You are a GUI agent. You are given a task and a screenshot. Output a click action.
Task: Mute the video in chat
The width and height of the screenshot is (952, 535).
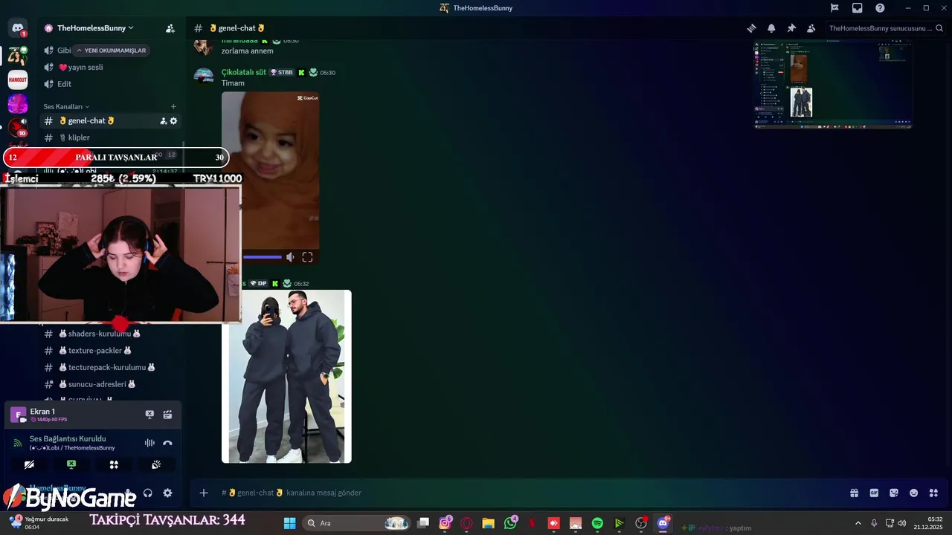(x=290, y=257)
